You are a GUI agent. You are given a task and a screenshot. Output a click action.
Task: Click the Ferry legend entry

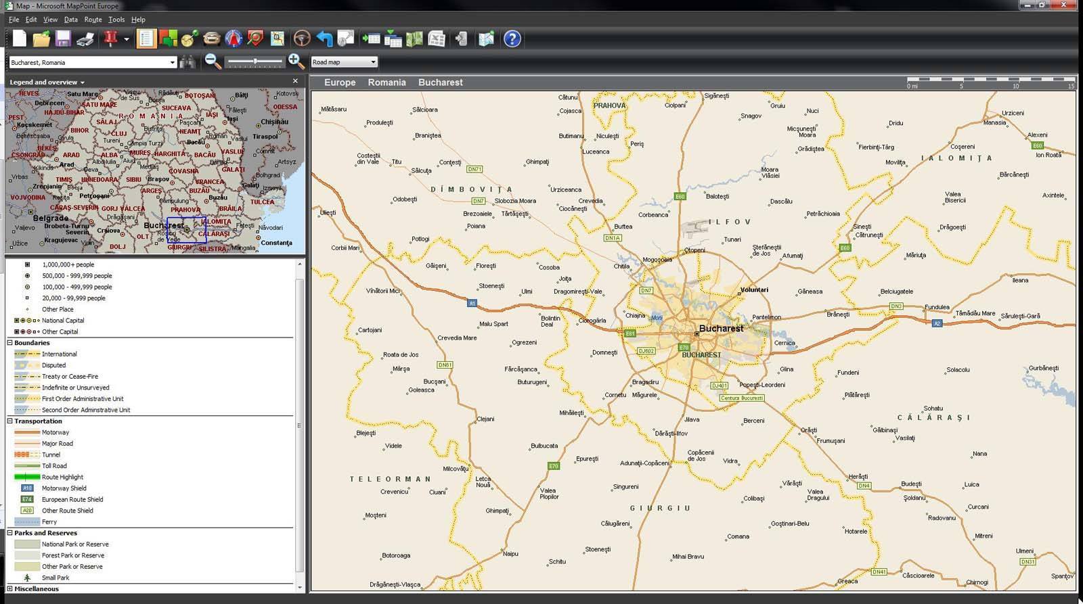point(36,521)
